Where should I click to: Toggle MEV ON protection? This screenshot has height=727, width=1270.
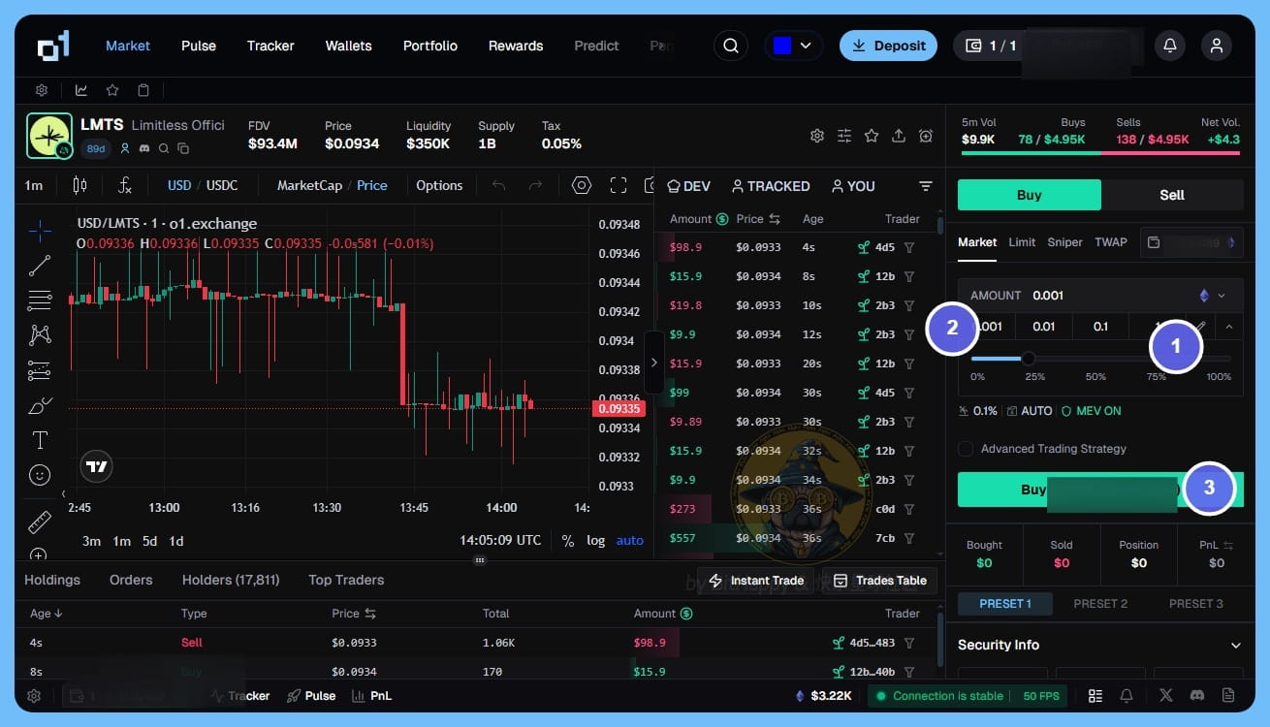pyautogui.click(x=1091, y=411)
